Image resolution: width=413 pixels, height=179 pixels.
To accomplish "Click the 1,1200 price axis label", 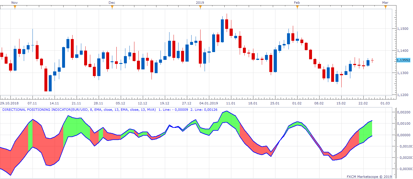I will point(402,95).
